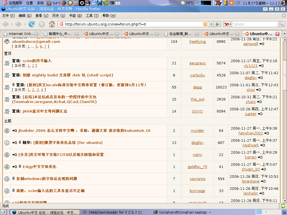The height and width of the screenshot is (215, 287).
Task: Open user profile goldfox_79
Action: pos(197,167)
